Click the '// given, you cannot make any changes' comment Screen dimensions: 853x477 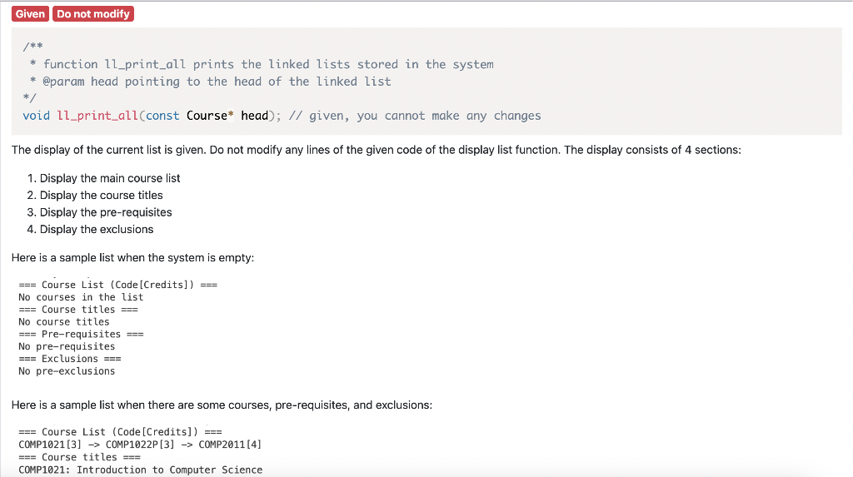coord(415,116)
